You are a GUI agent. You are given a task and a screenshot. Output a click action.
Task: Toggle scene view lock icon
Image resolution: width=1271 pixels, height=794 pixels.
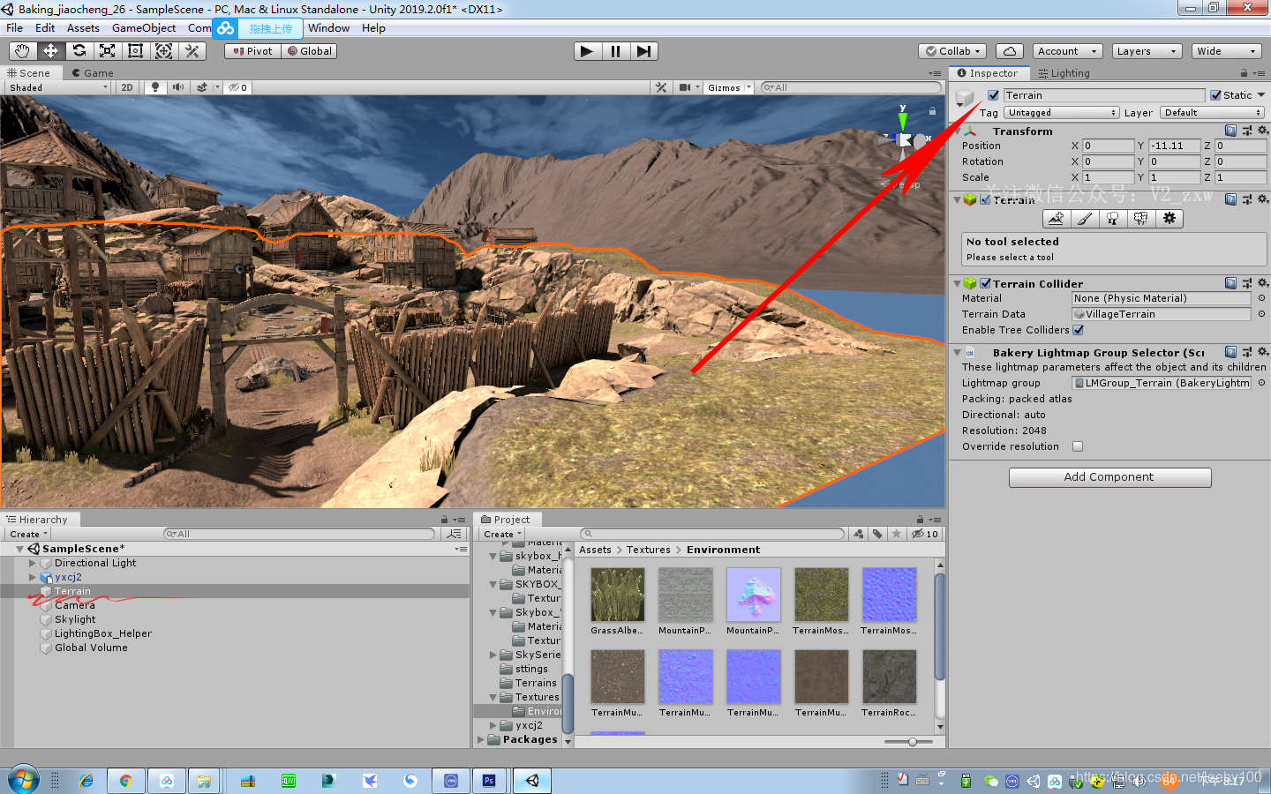tap(932, 111)
